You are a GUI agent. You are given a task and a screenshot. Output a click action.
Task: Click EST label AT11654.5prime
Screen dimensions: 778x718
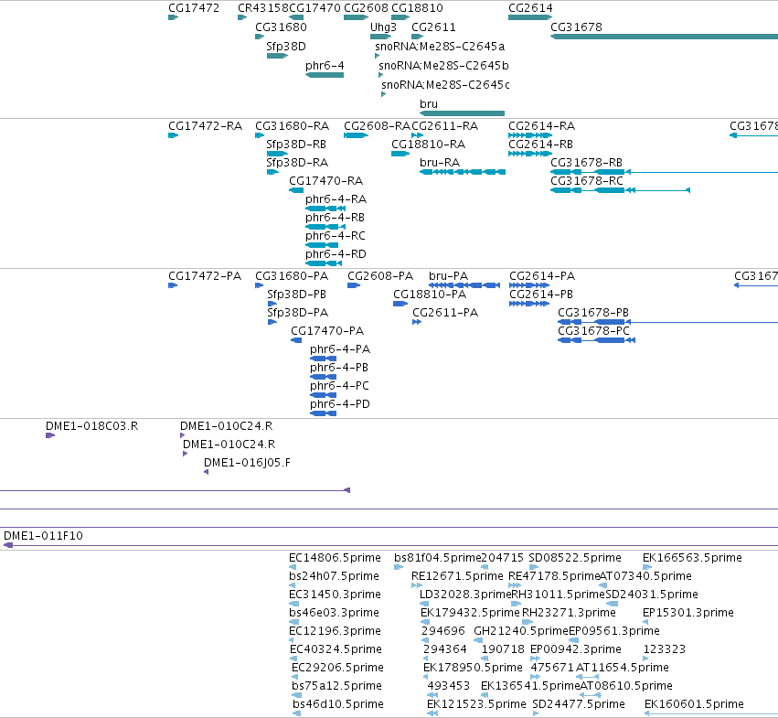point(623,668)
